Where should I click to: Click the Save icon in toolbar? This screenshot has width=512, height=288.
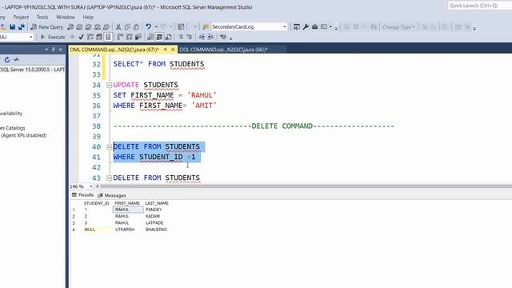pyautogui.click(x=13, y=26)
